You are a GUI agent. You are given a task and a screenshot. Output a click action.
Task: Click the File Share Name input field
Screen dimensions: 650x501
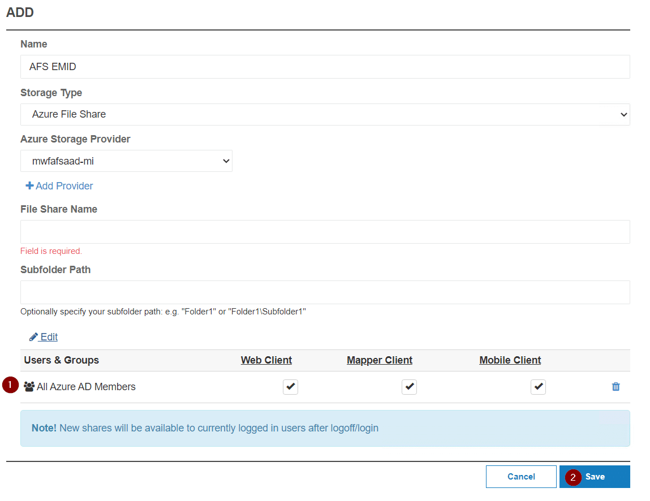[325, 231]
